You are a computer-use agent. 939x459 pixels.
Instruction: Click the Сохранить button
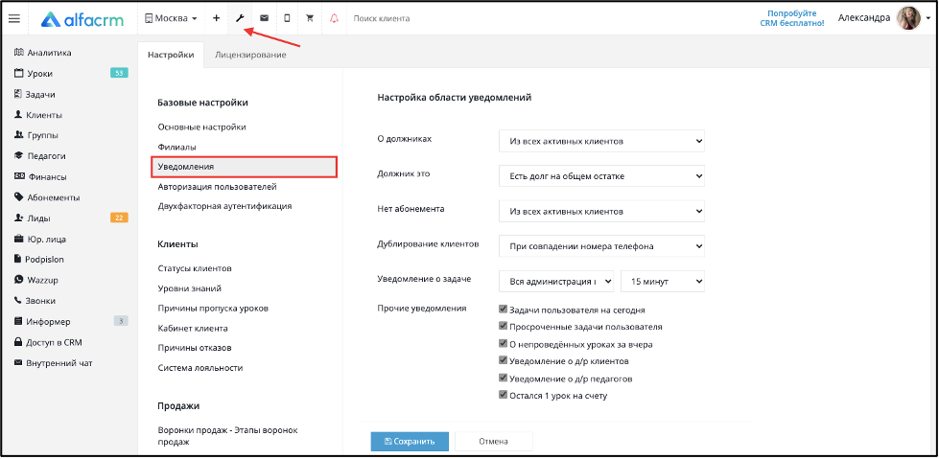tap(410, 442)
